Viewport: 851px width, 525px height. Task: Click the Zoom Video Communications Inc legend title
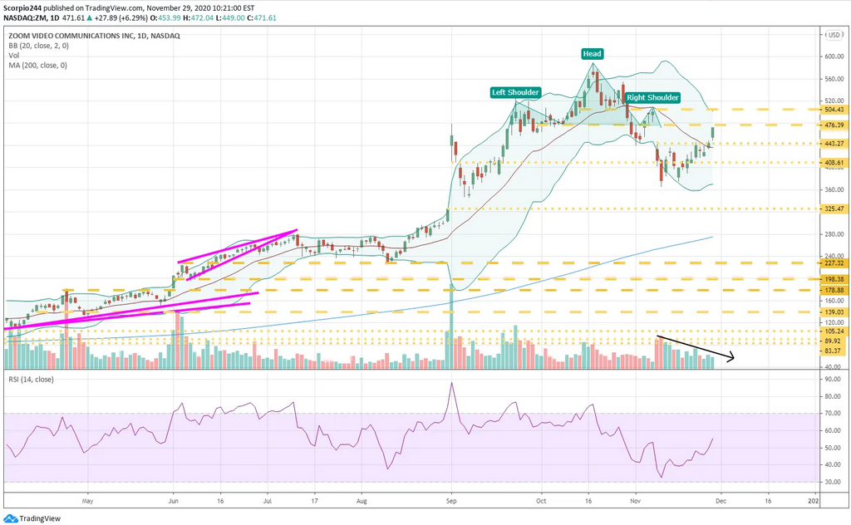tap(94, 36)
